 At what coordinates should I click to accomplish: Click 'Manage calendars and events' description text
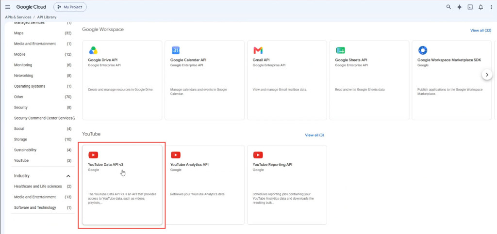point(199,92)
